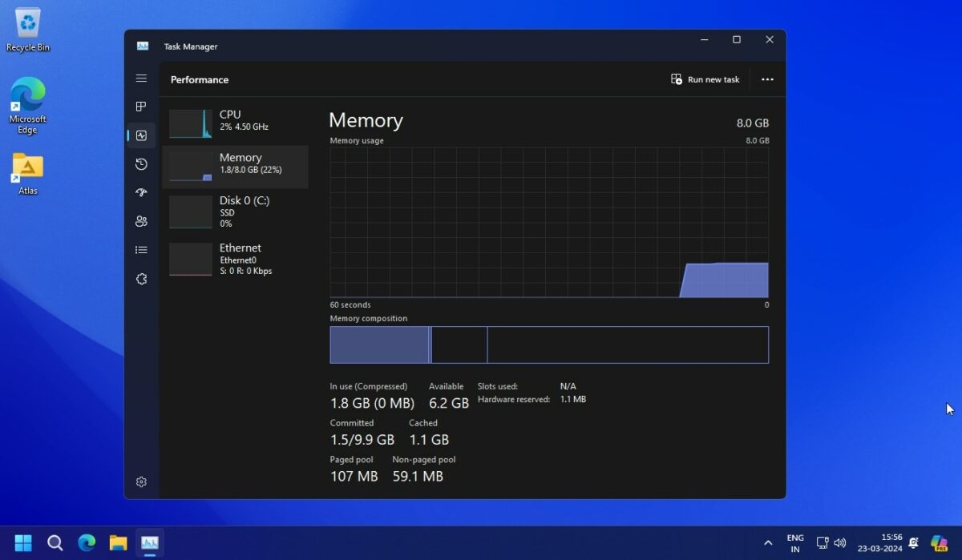
Task: Open the Users page icon
Action: [141, 221]
